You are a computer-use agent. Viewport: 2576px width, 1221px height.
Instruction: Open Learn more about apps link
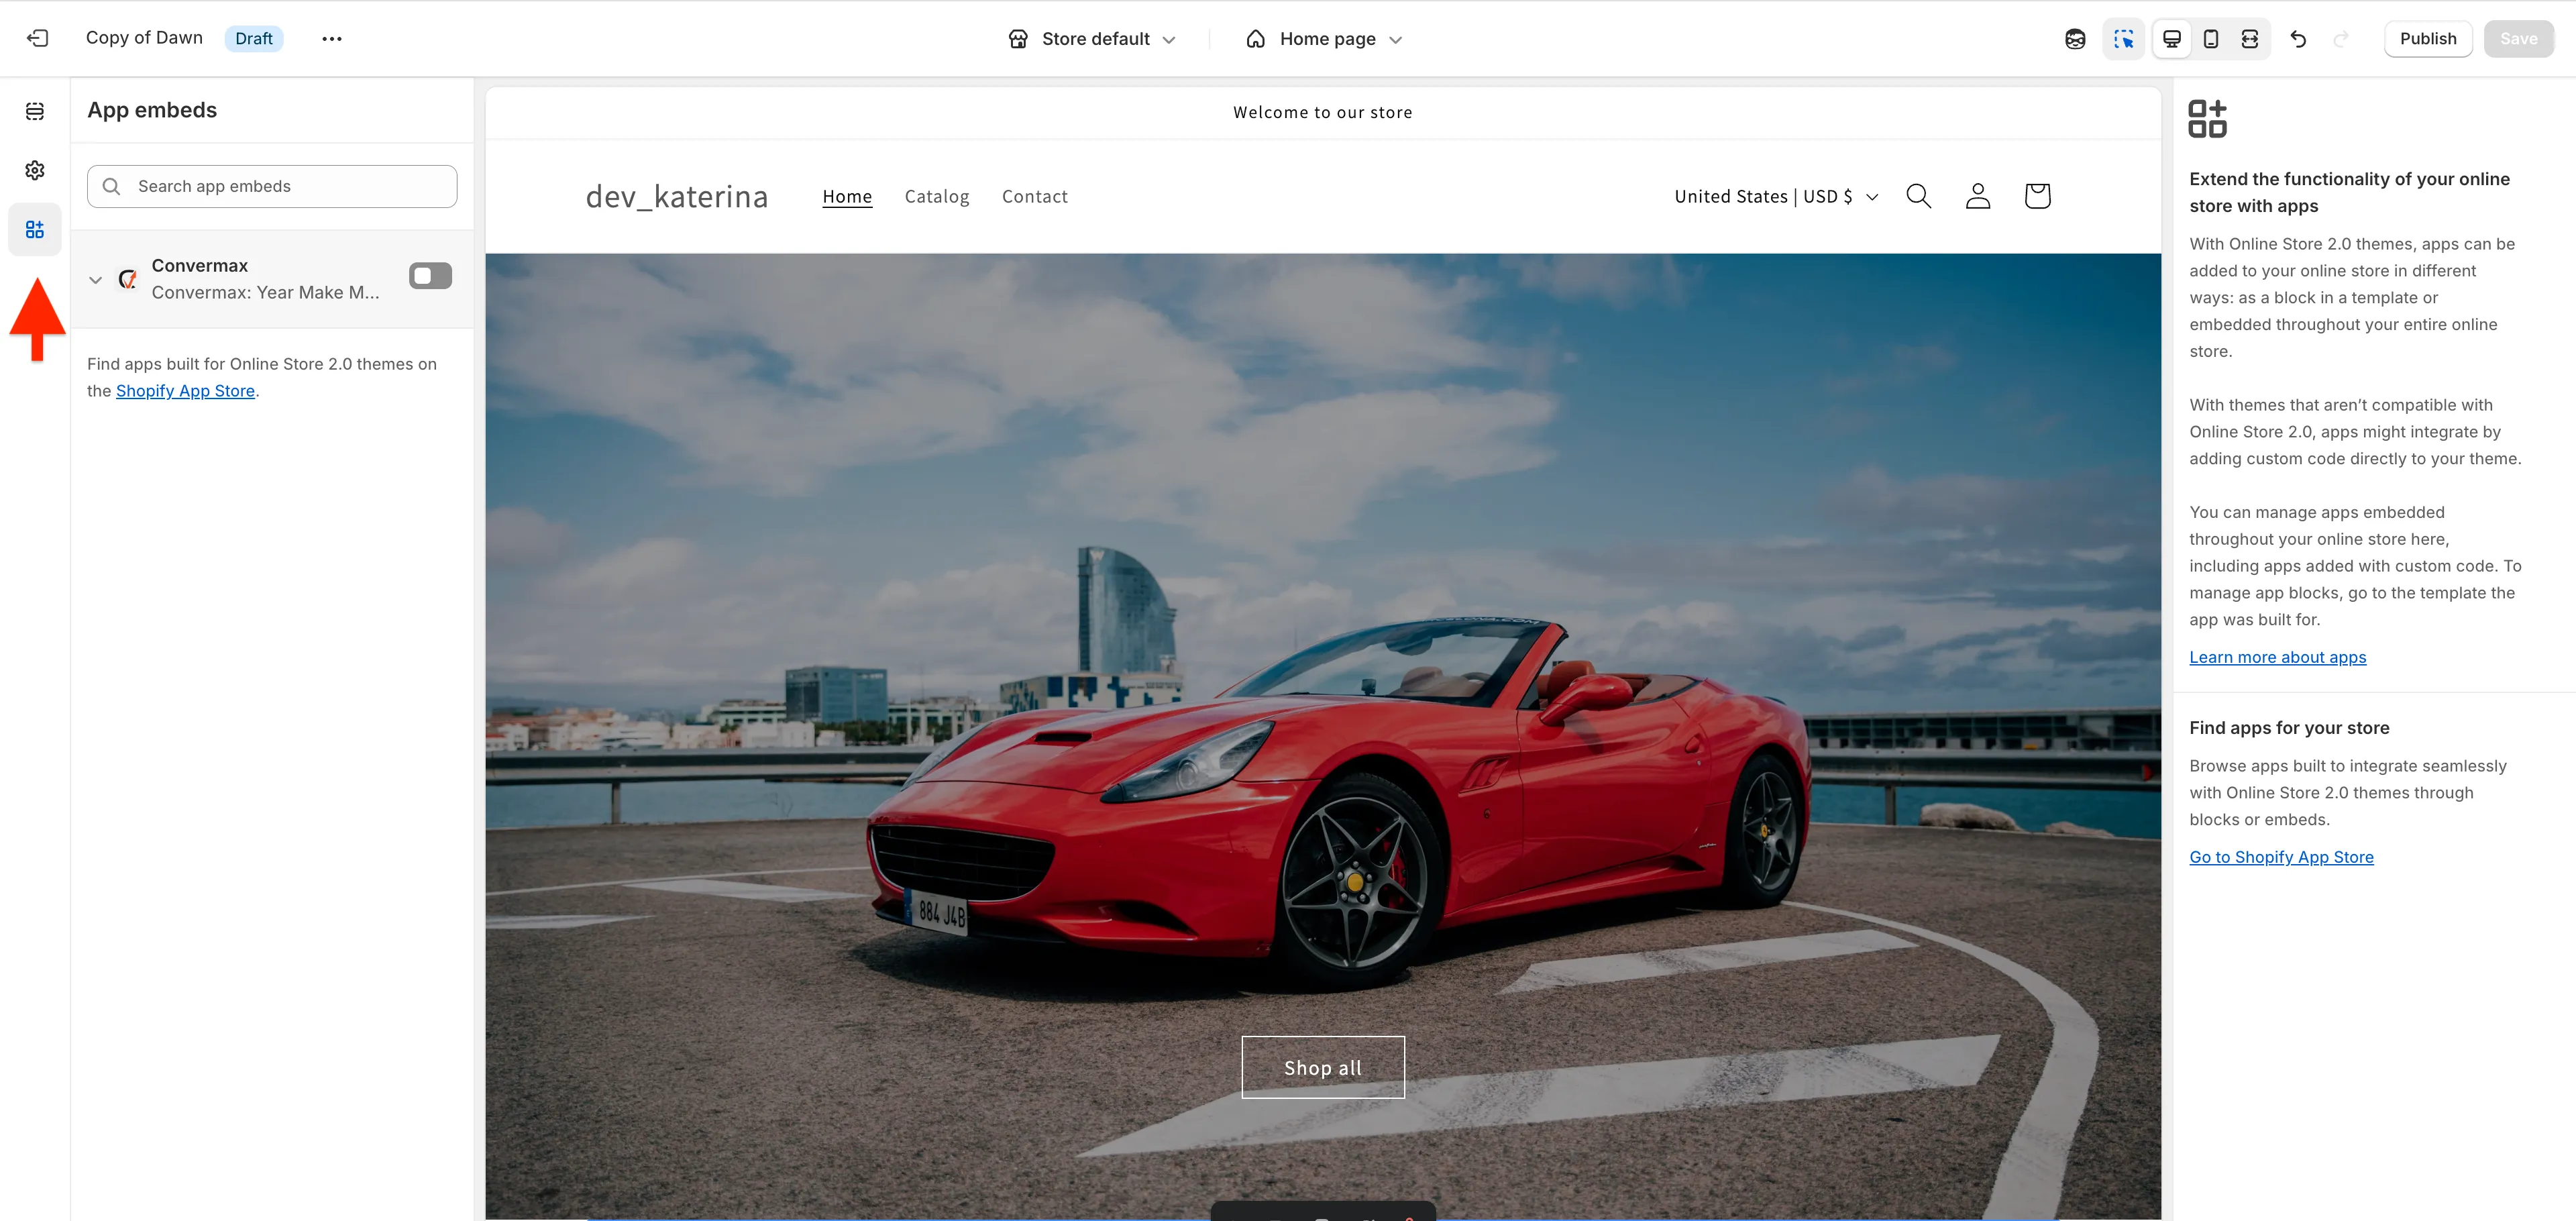point(2277,657)
